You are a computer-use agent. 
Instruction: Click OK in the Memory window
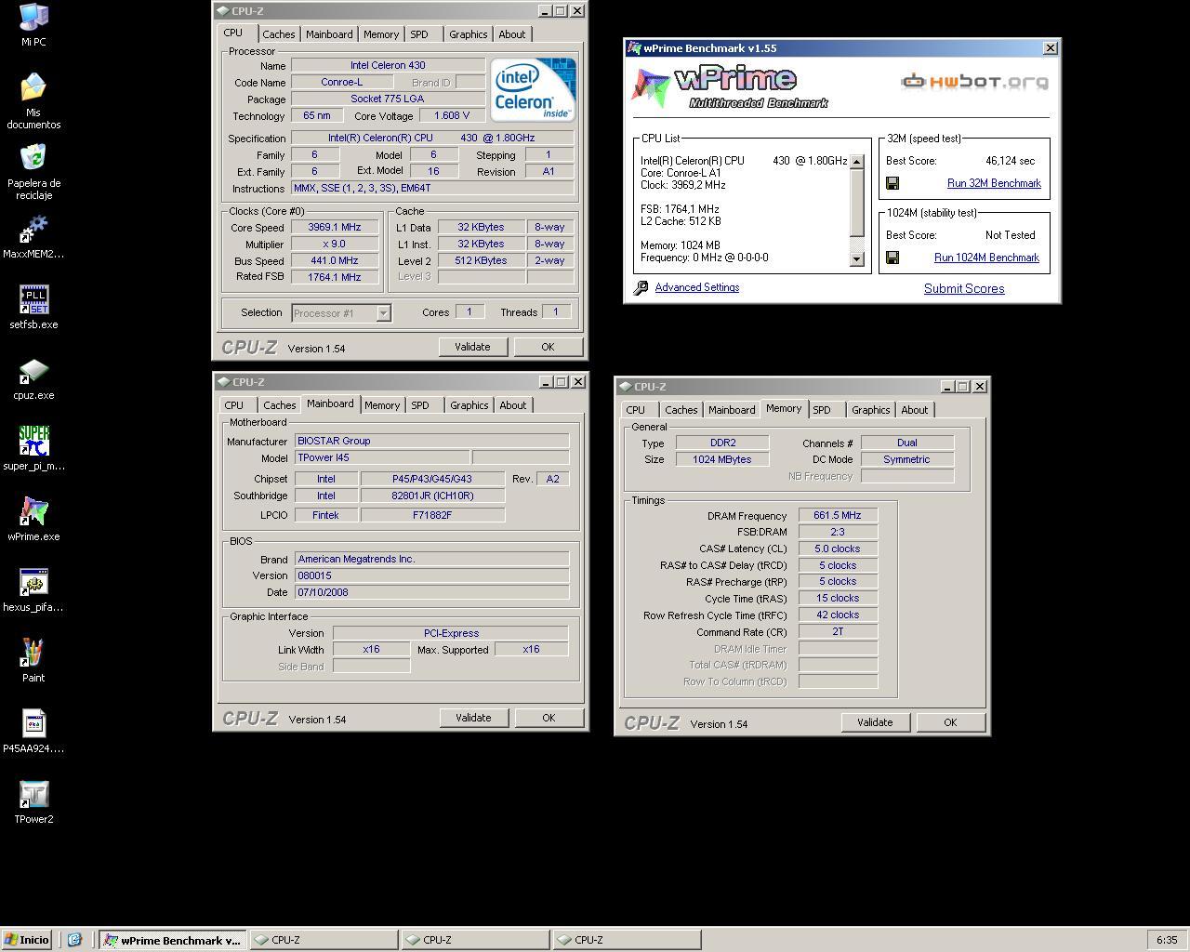pos(950,722)
